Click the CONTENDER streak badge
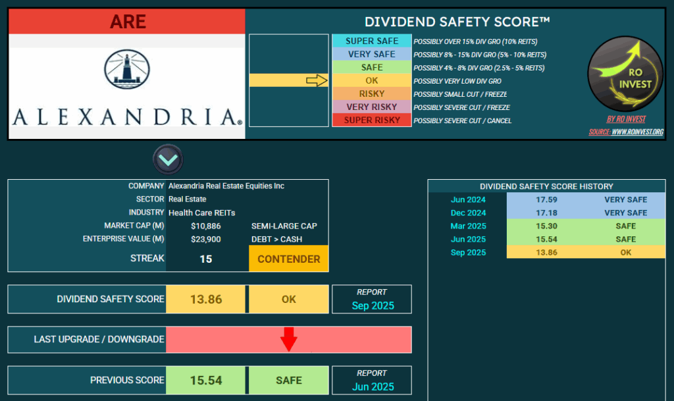674x401 pixels. (x=288, y=259)
